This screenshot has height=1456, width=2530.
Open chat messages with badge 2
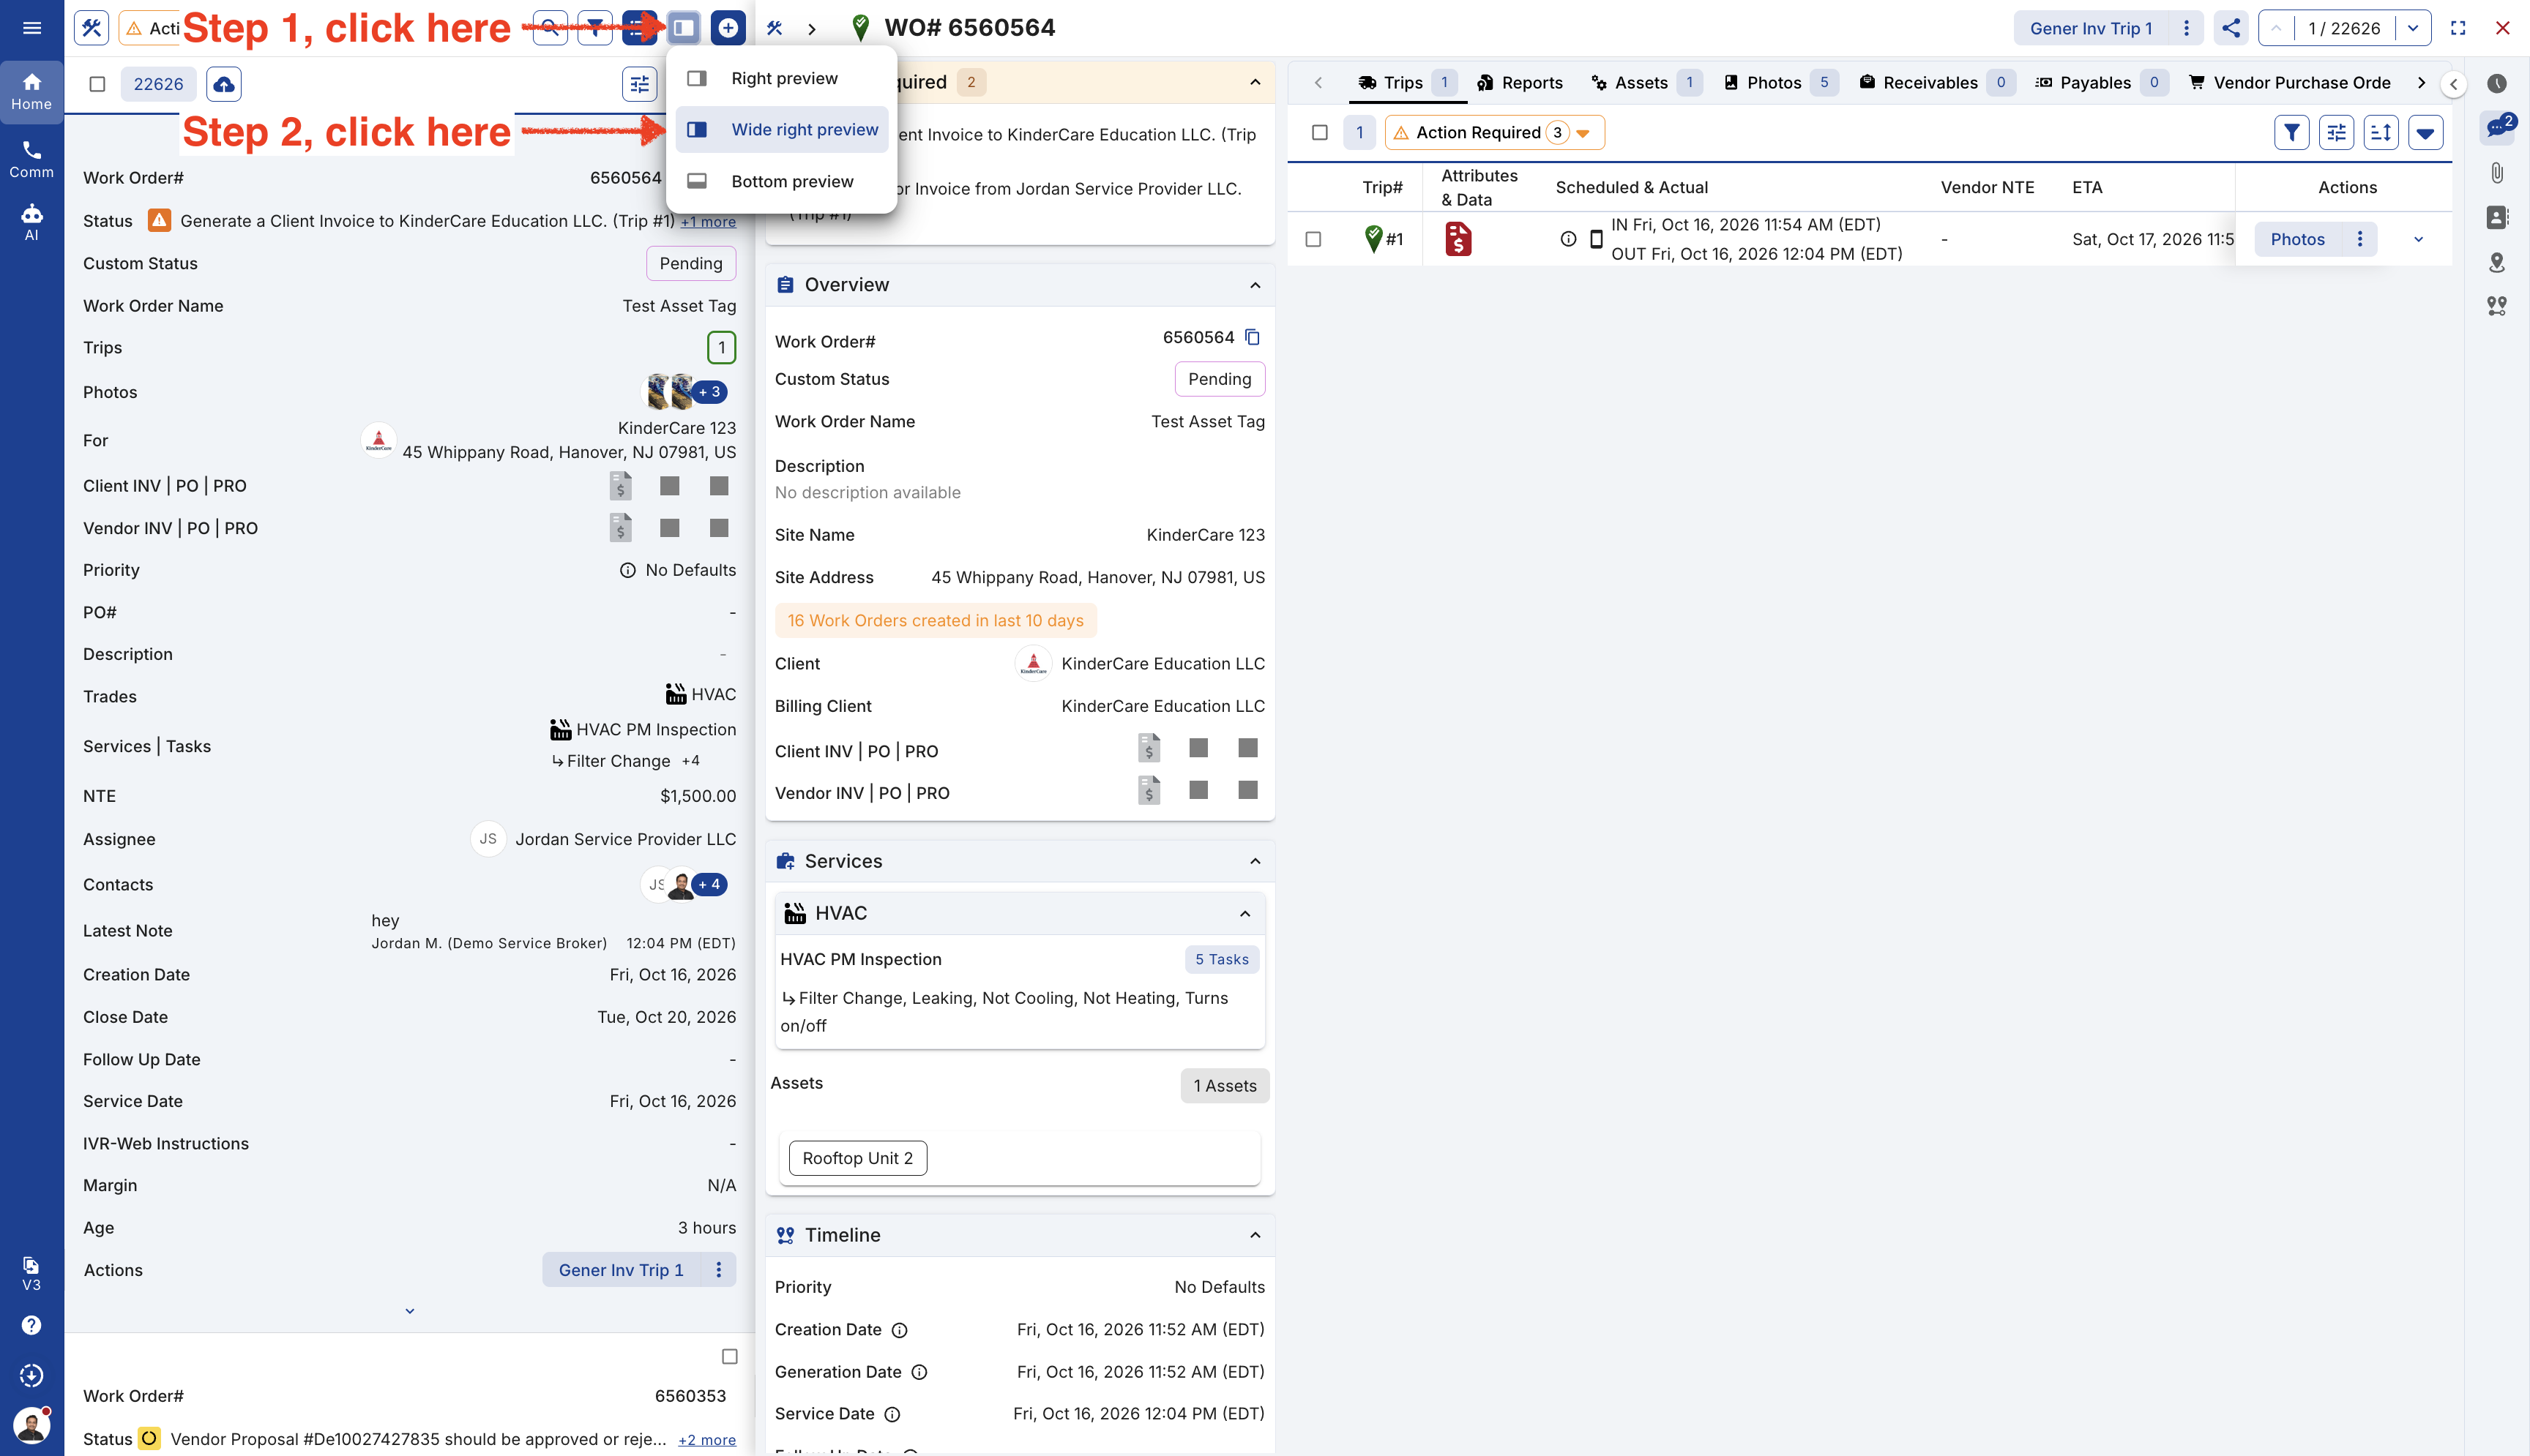tap(2498, 127)
